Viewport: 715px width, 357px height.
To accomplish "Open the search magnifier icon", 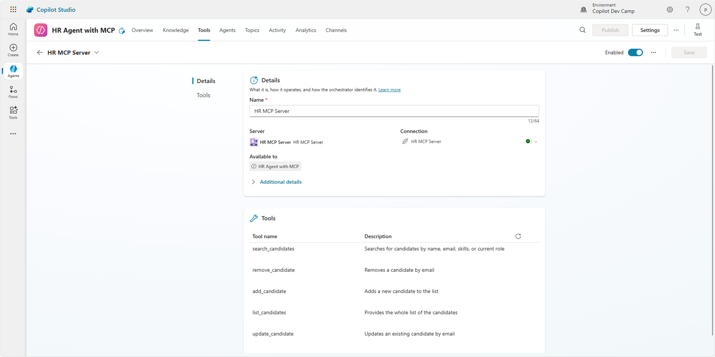I will tap(583, 30).
